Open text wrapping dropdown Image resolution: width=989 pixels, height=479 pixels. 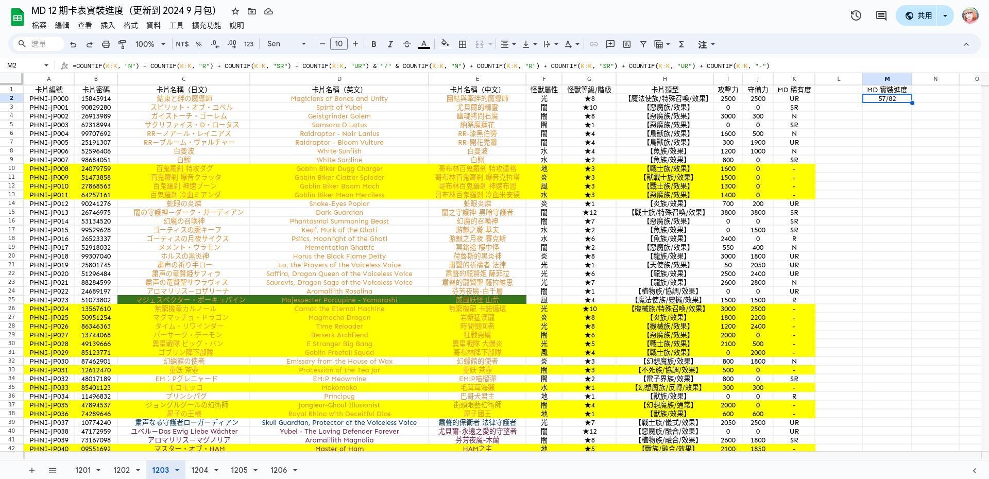pos(551,44)
